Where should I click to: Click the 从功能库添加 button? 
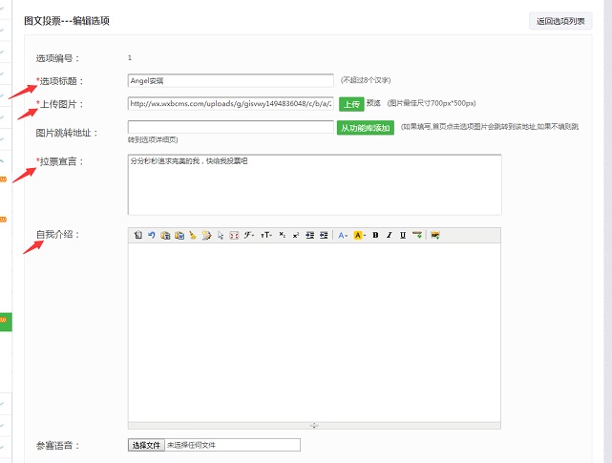(x=366, y=128)
